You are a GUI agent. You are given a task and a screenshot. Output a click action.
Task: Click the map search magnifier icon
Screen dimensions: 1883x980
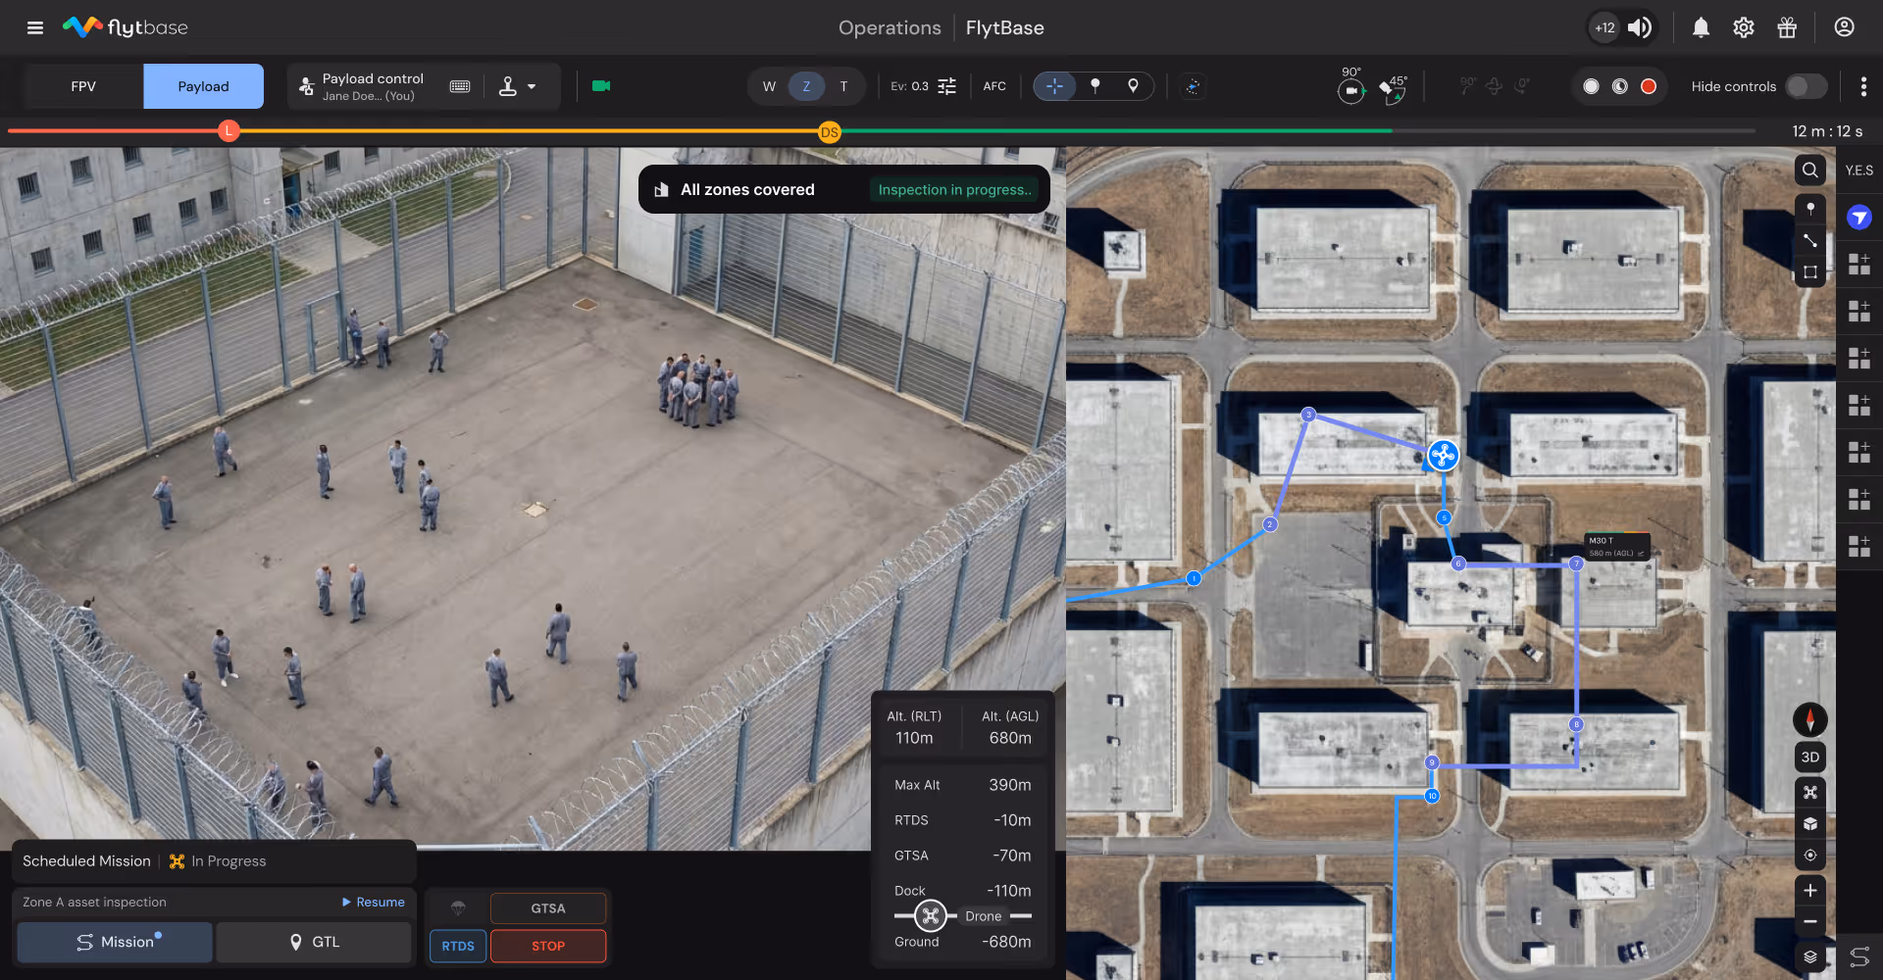pos(1810,170)
